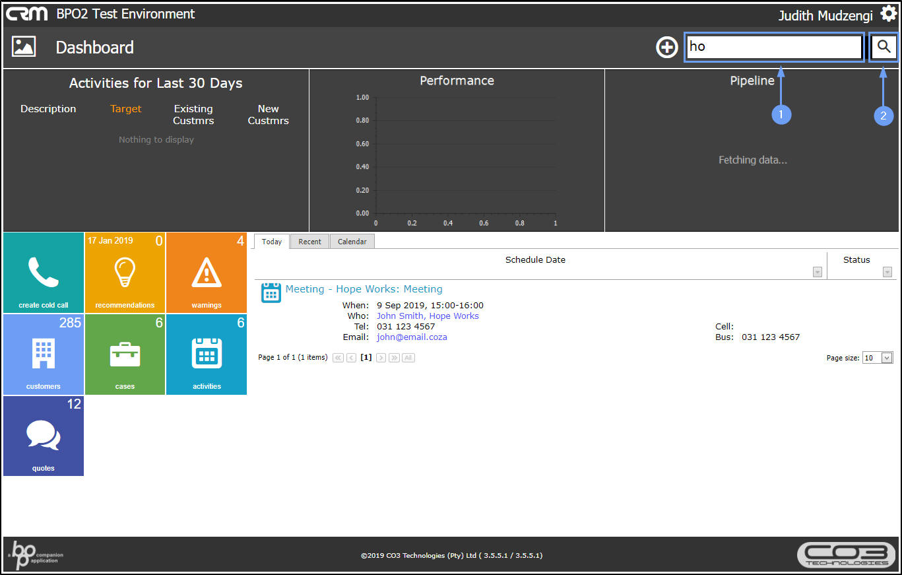Screen dimensions: 902x575
Task: Click the Bus number 031 123 4567
Action: click(x=771, y=337)
